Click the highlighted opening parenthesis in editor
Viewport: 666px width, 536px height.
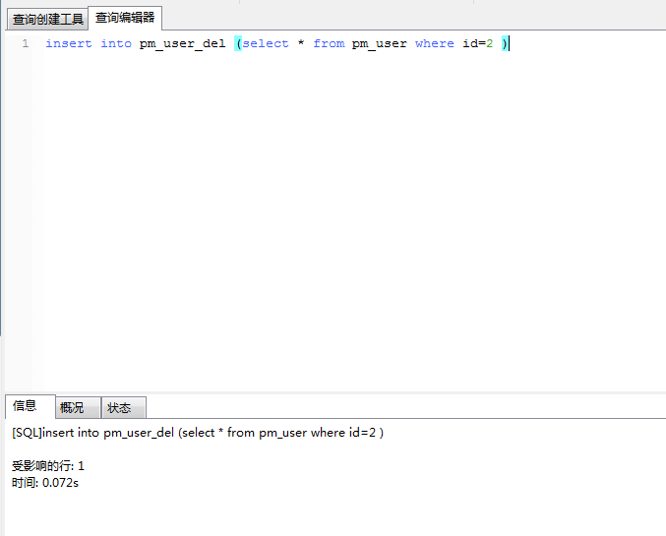(238, 43)
